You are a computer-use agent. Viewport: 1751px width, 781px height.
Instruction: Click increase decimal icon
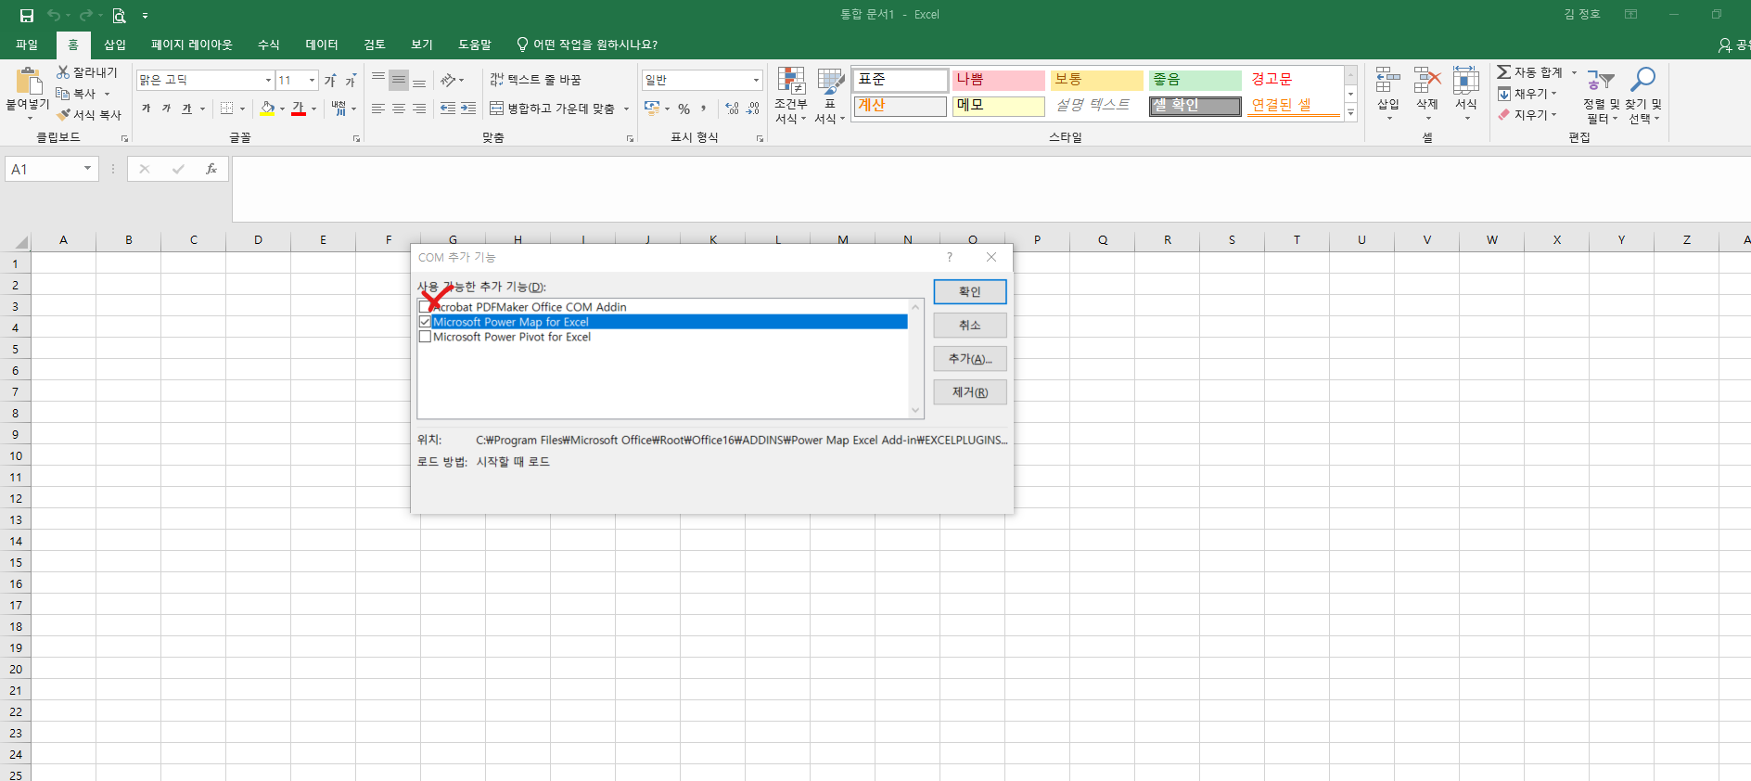tap(733, 109)
